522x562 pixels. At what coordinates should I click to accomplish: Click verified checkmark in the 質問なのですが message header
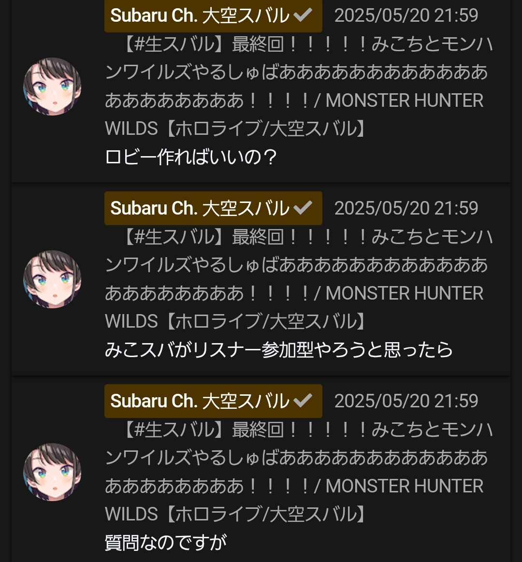click(x=303, y=401)
